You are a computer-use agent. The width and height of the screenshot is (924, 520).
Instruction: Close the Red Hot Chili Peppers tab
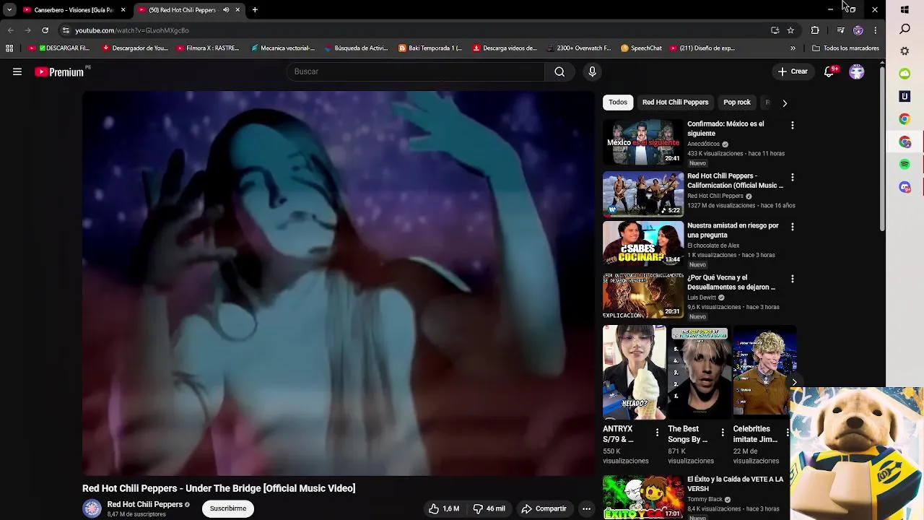pos(237,10)
